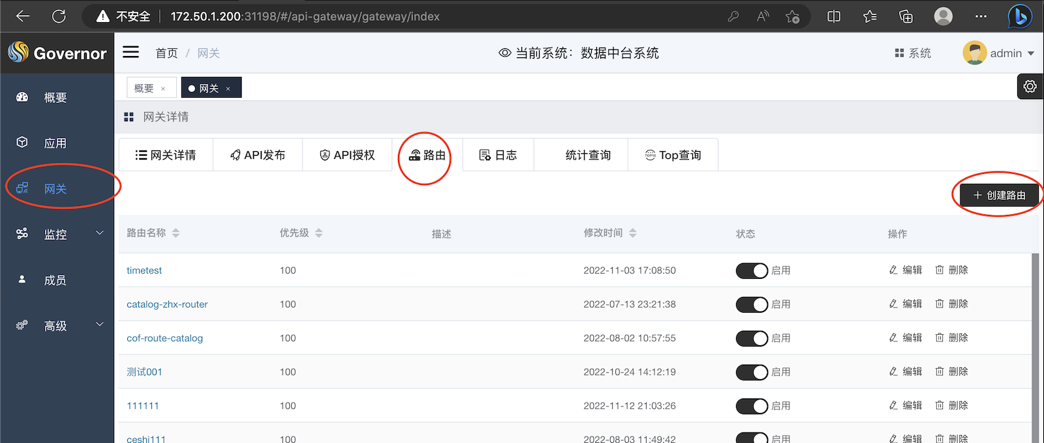
Task: Add page to browser favorites star
Action: point(792,16)
